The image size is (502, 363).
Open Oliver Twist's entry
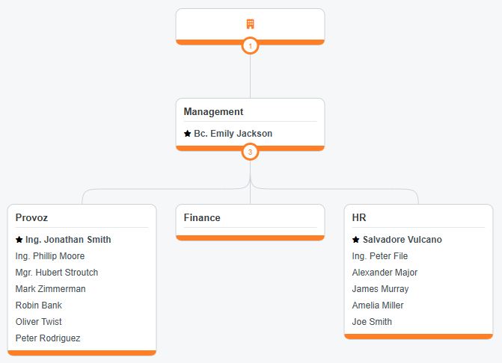[39, 322]
